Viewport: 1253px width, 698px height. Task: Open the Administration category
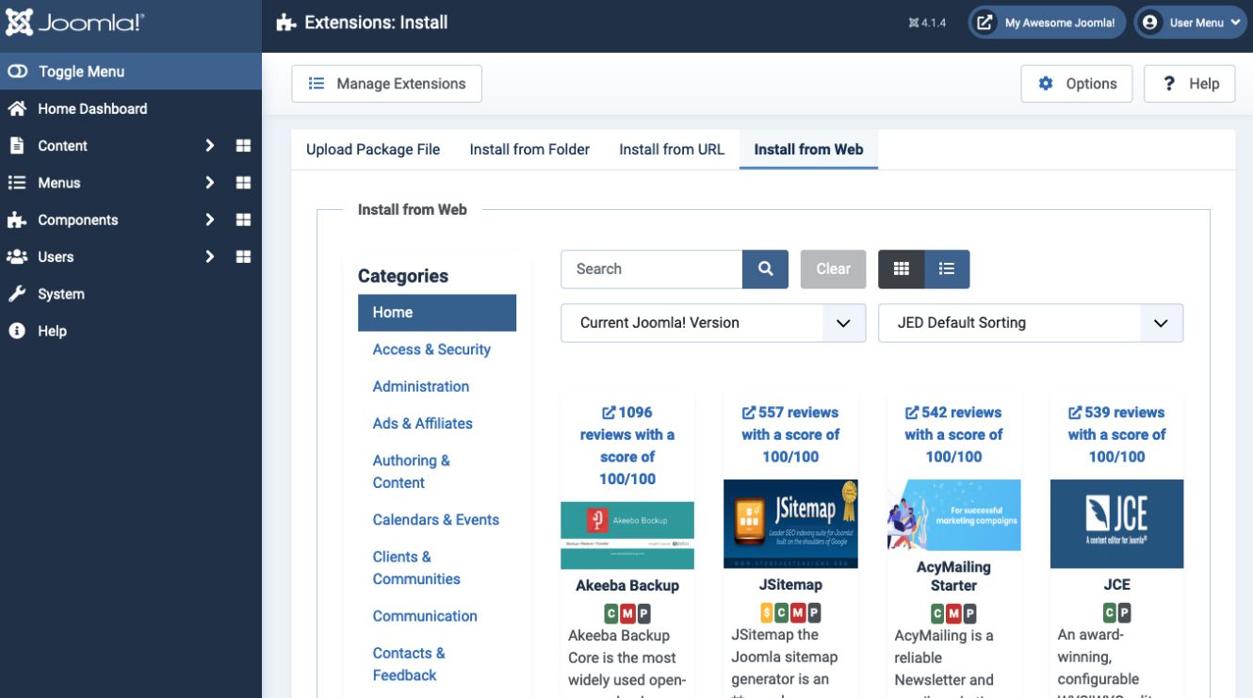[x=421, y=386]
